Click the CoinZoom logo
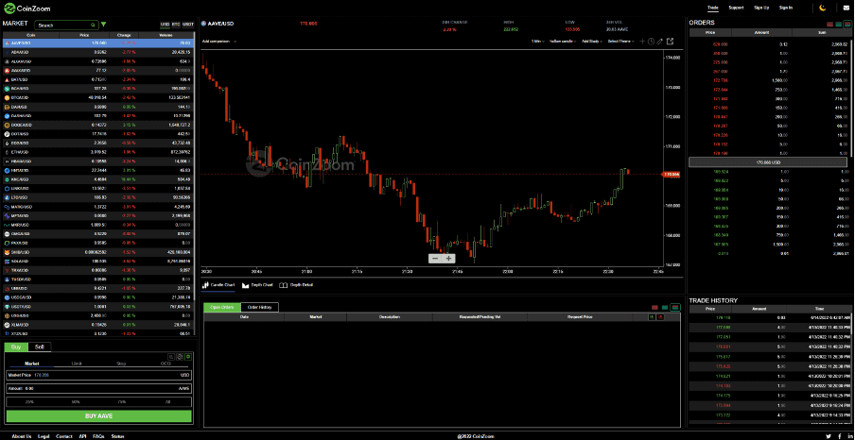 point(26,8)
